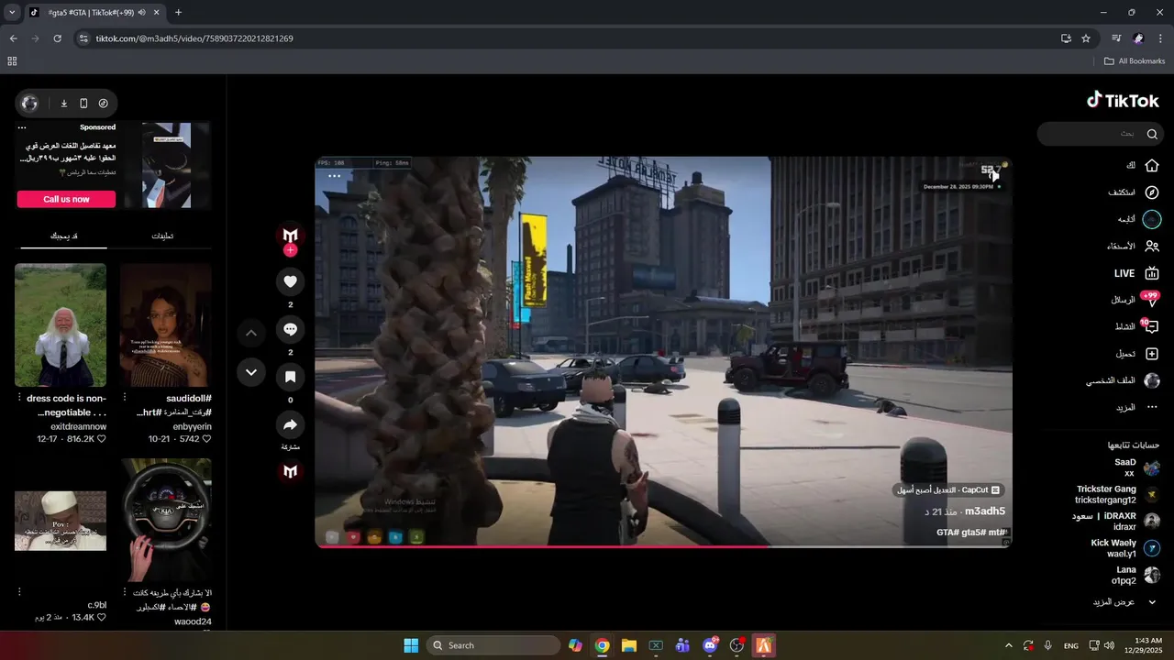Open the Upload page with the plus icon
The width and height of the screenshot is (1174, 660).
[x=1137, y=354]
